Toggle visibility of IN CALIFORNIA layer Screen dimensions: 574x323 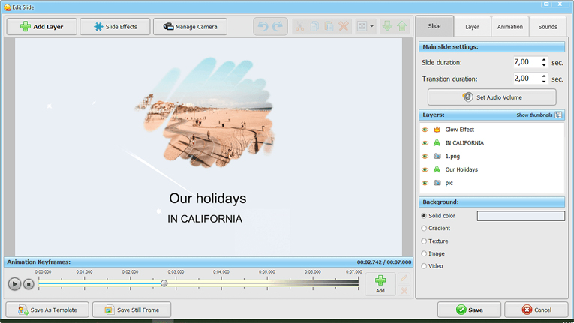coord(425,143)
